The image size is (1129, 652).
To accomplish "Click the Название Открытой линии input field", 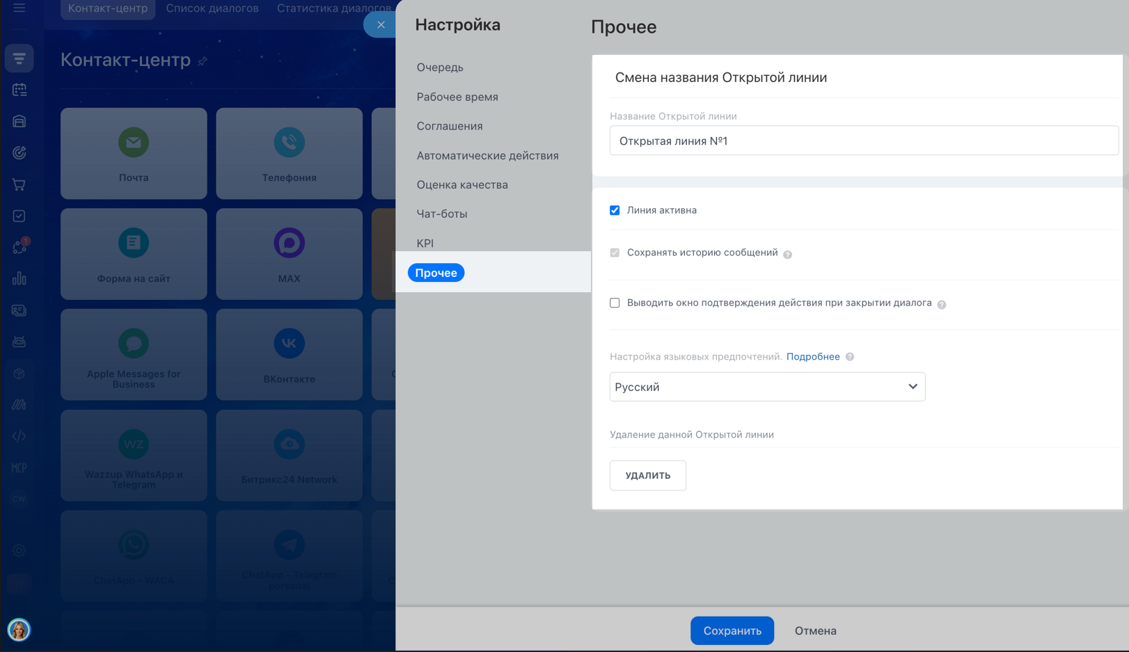I will (863, 141).
